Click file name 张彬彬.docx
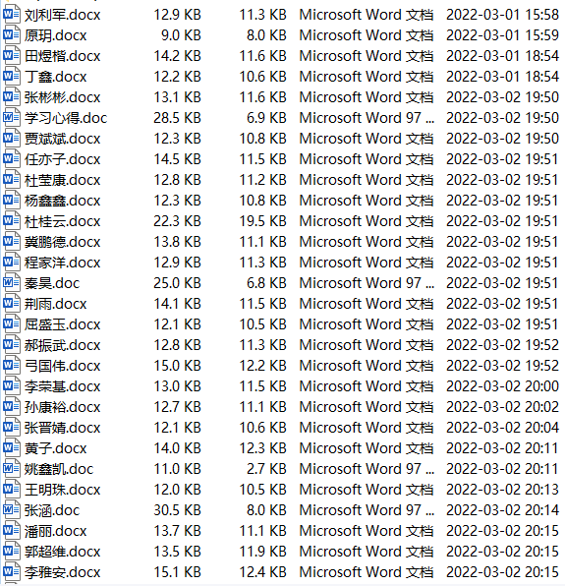This screenshot has height=586, width=565. pos(62,97)
